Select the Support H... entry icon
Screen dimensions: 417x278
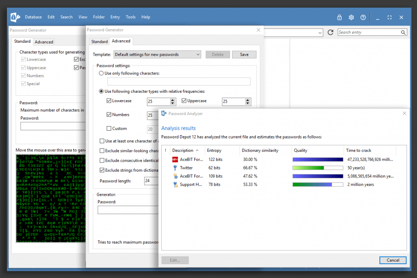point(175,184)
